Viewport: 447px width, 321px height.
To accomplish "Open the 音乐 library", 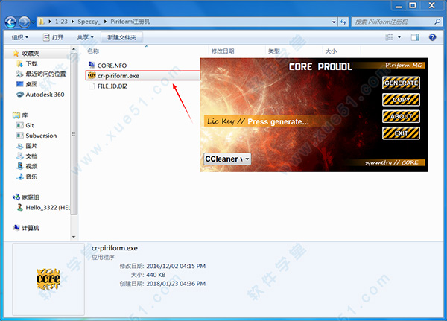I will (x=31, y=177).
